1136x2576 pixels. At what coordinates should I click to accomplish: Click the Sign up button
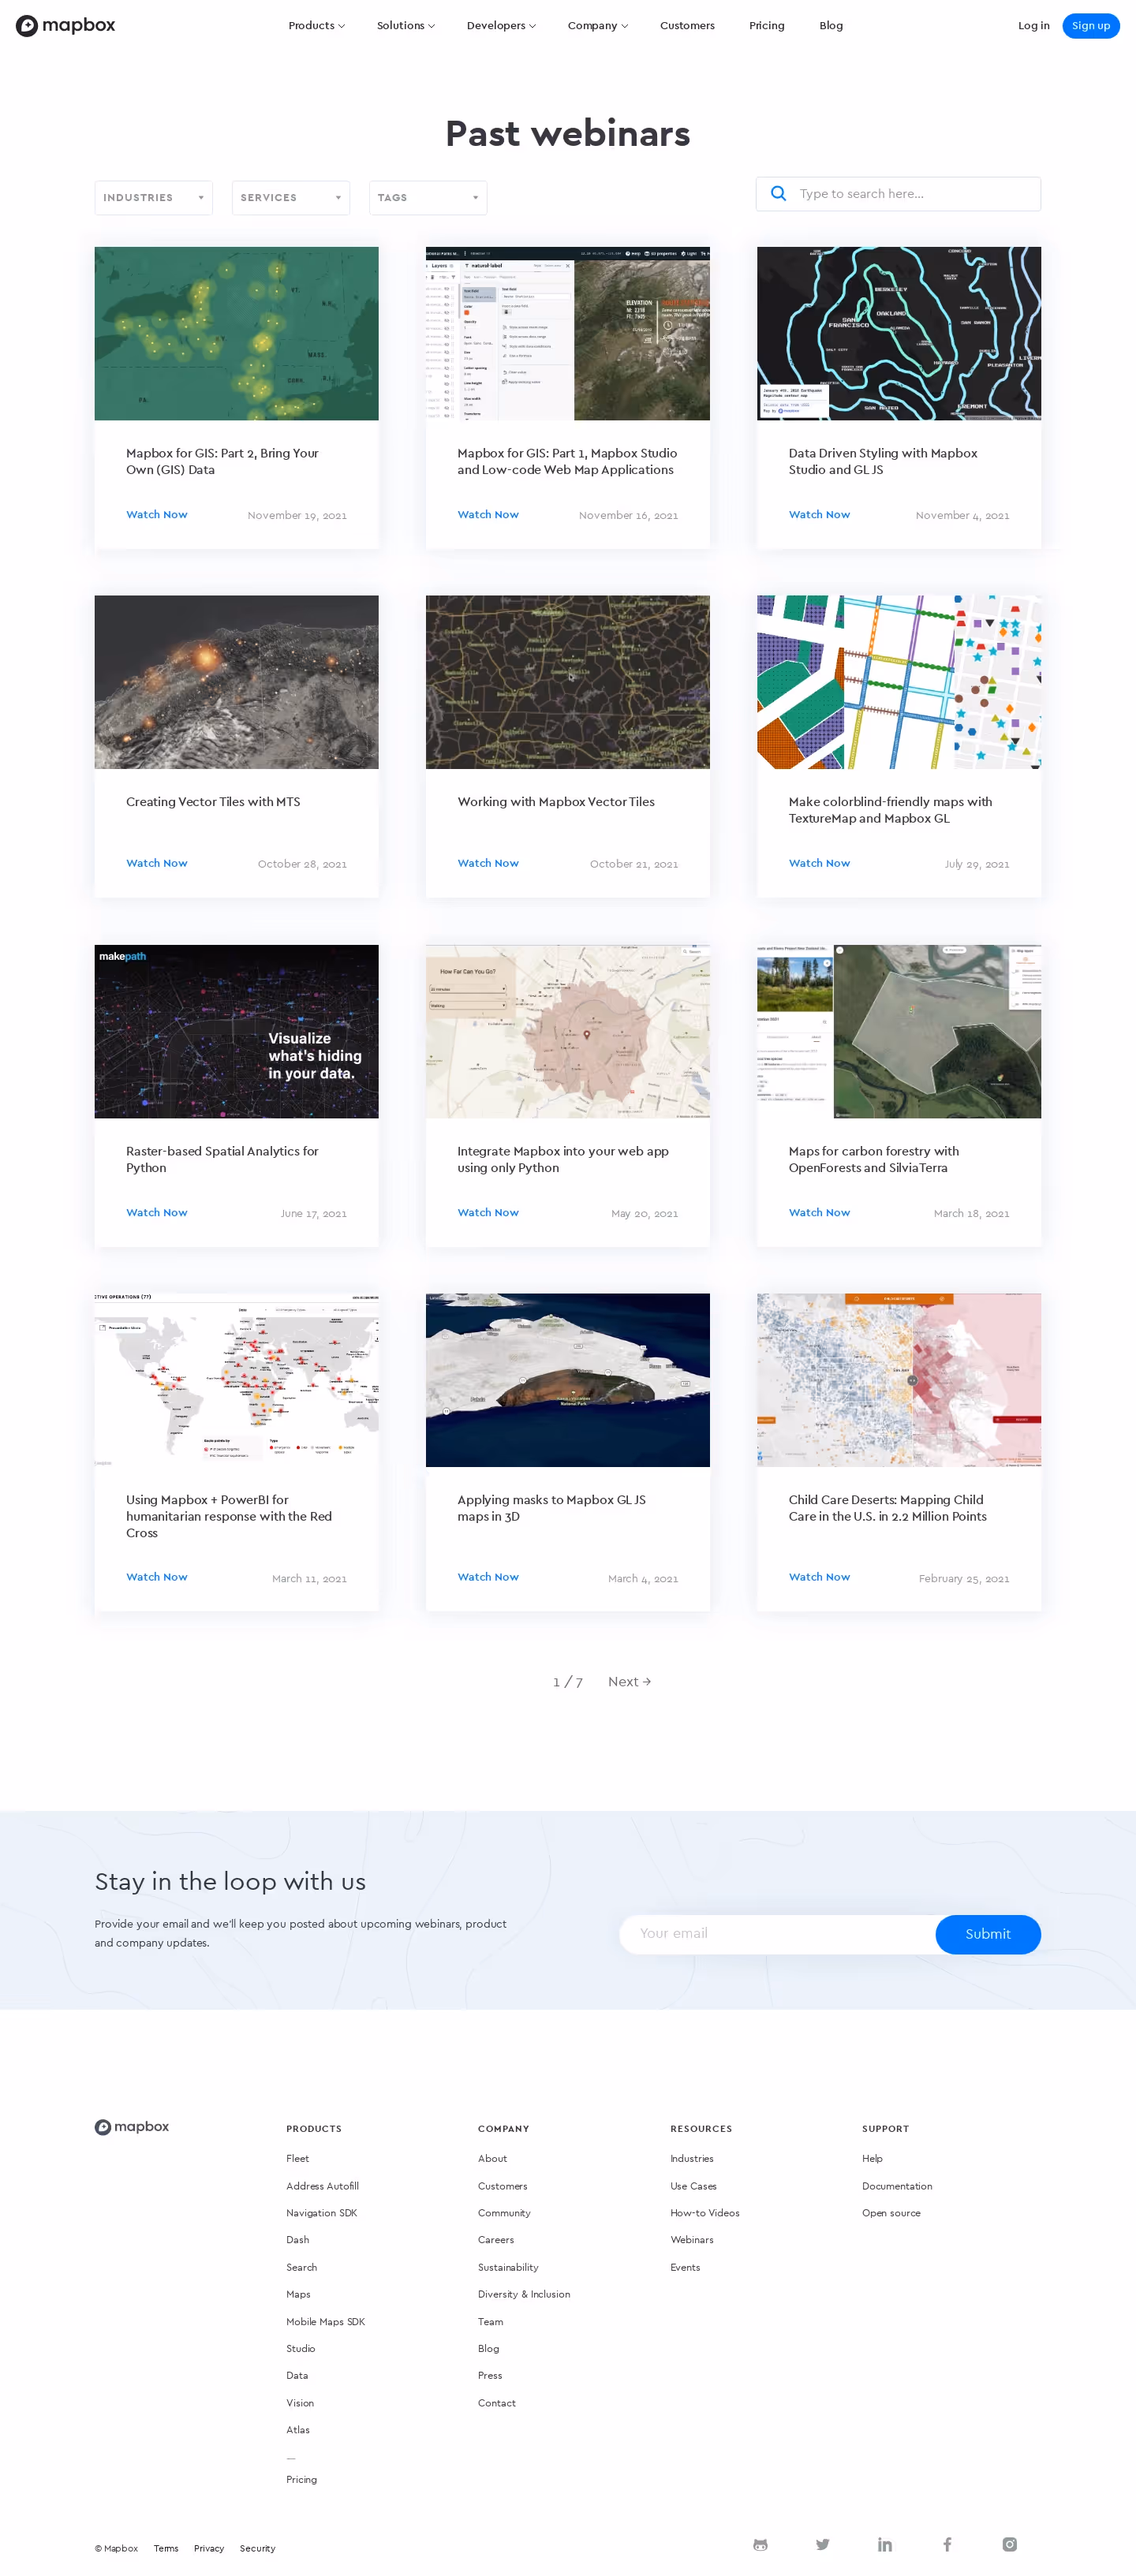(x=1090, y=26)
